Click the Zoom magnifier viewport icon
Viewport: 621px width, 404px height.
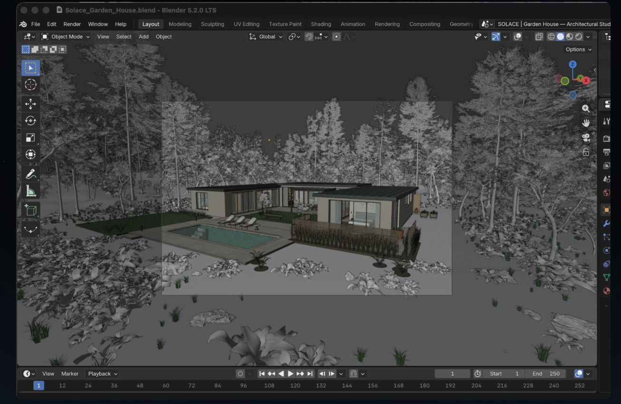pyautogui.click(x=586, y=108)
